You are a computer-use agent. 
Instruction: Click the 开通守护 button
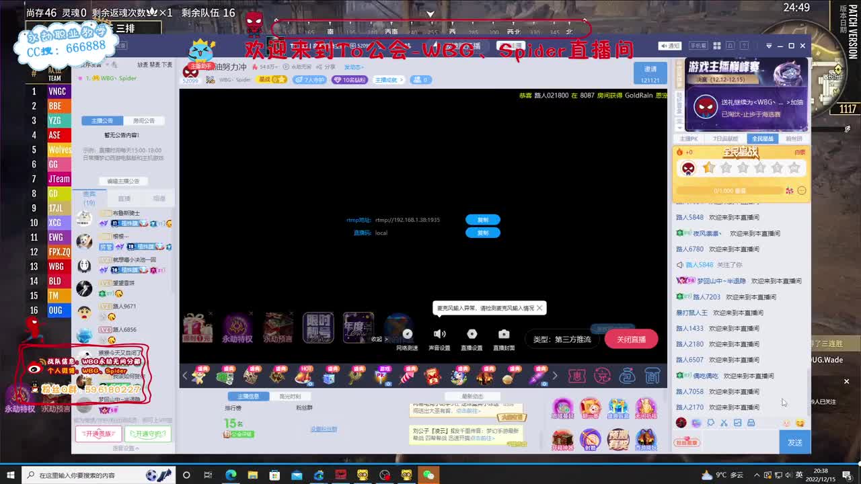147,434
